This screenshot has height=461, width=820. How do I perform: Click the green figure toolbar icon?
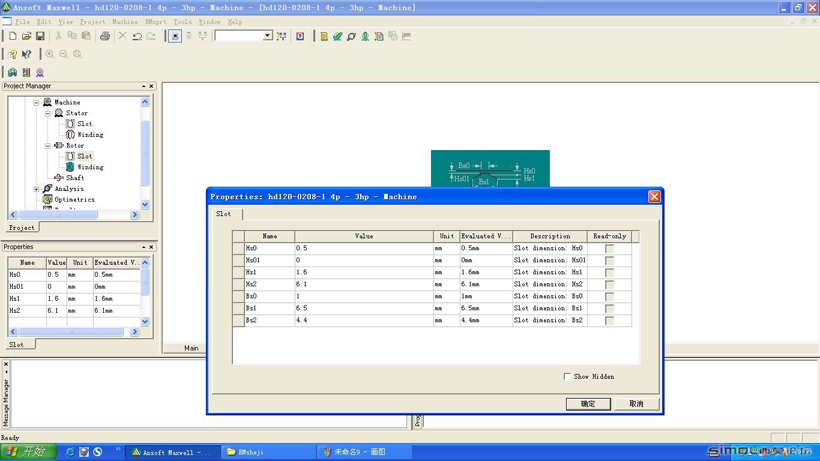tap(365, 36)
